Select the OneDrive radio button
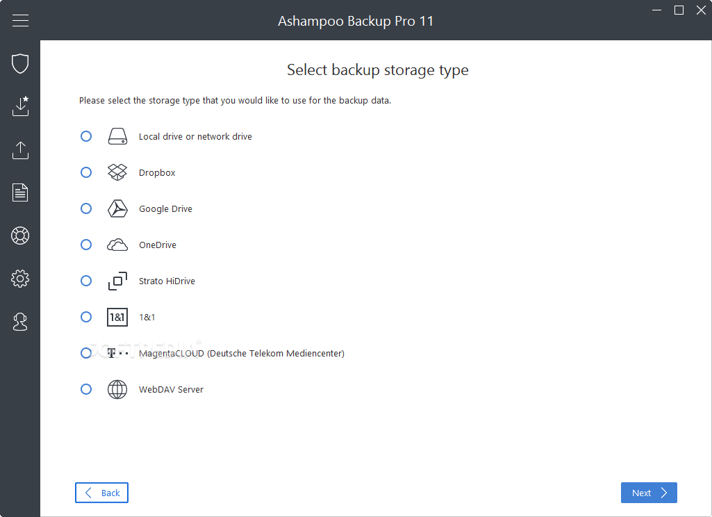This screenshot has height=517, width=712. [86, 245]
